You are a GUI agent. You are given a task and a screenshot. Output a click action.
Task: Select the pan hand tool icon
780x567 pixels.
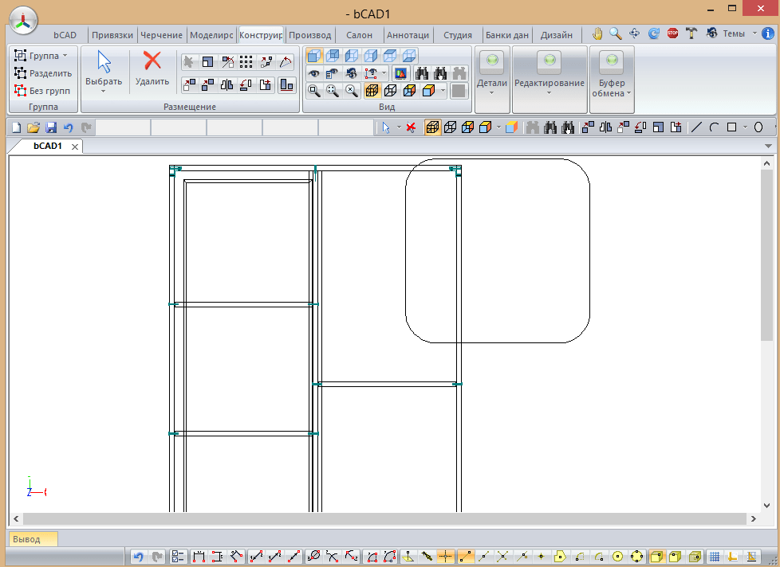[598, 33]
